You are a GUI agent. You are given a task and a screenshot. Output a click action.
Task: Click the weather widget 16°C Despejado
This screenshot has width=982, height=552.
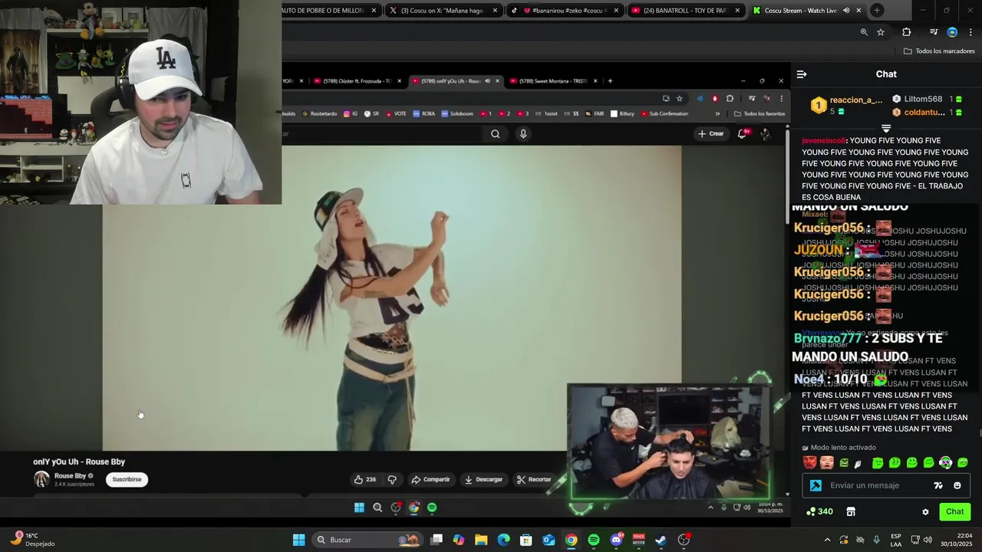pos(32,540)
